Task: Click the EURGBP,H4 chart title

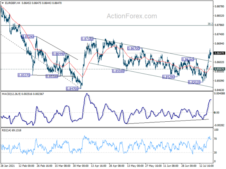Action: point(11,3)
